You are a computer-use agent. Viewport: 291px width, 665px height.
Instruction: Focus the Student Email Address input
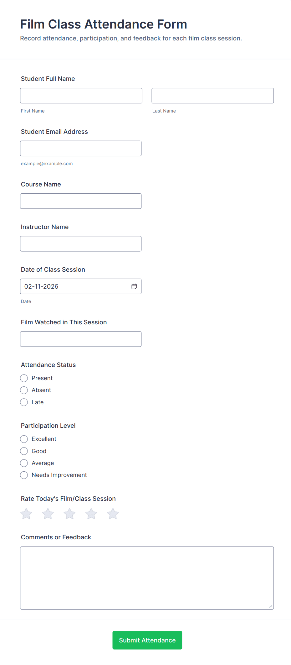[x=81, y=149]
